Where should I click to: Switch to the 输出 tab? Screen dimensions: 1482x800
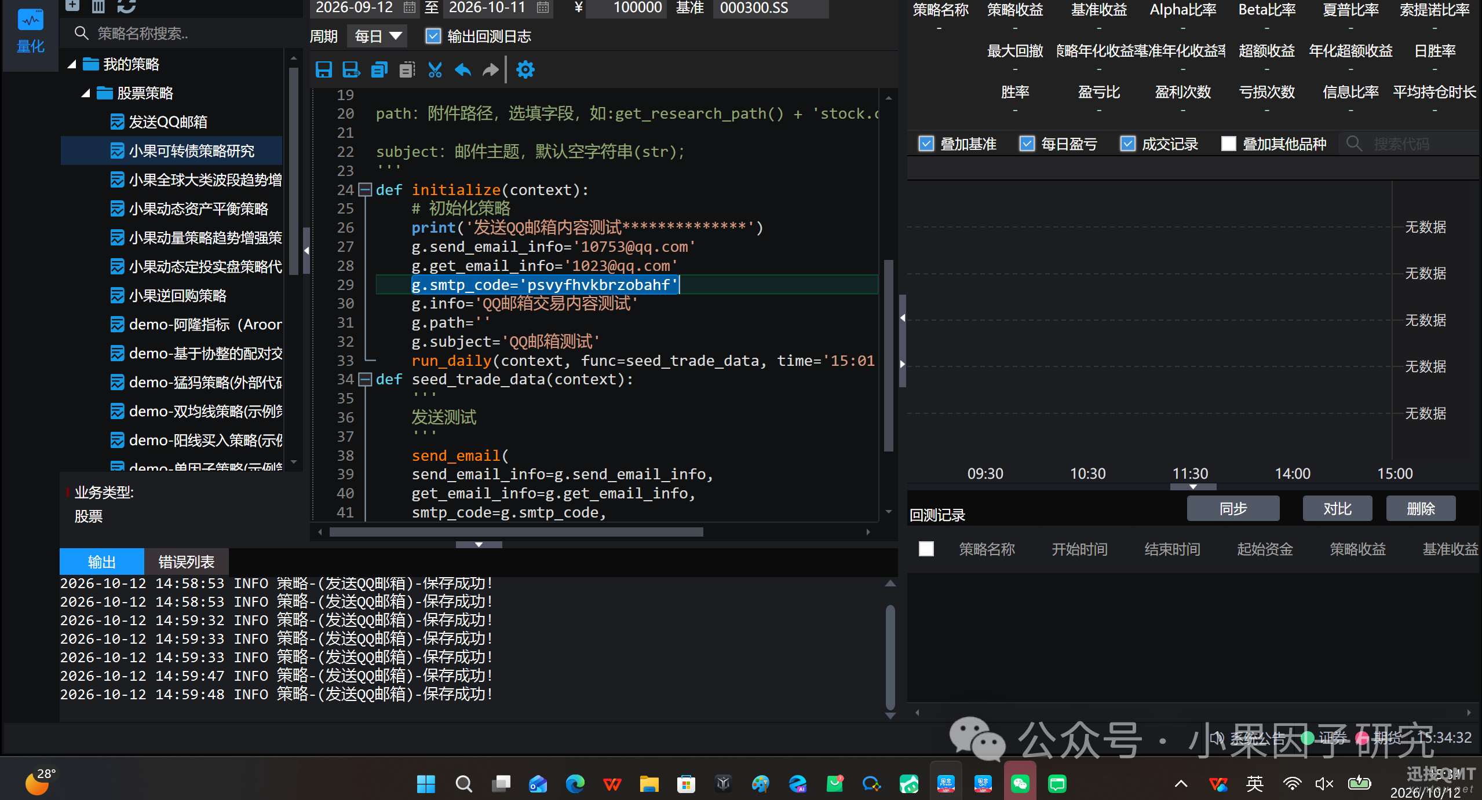(102, 562)
